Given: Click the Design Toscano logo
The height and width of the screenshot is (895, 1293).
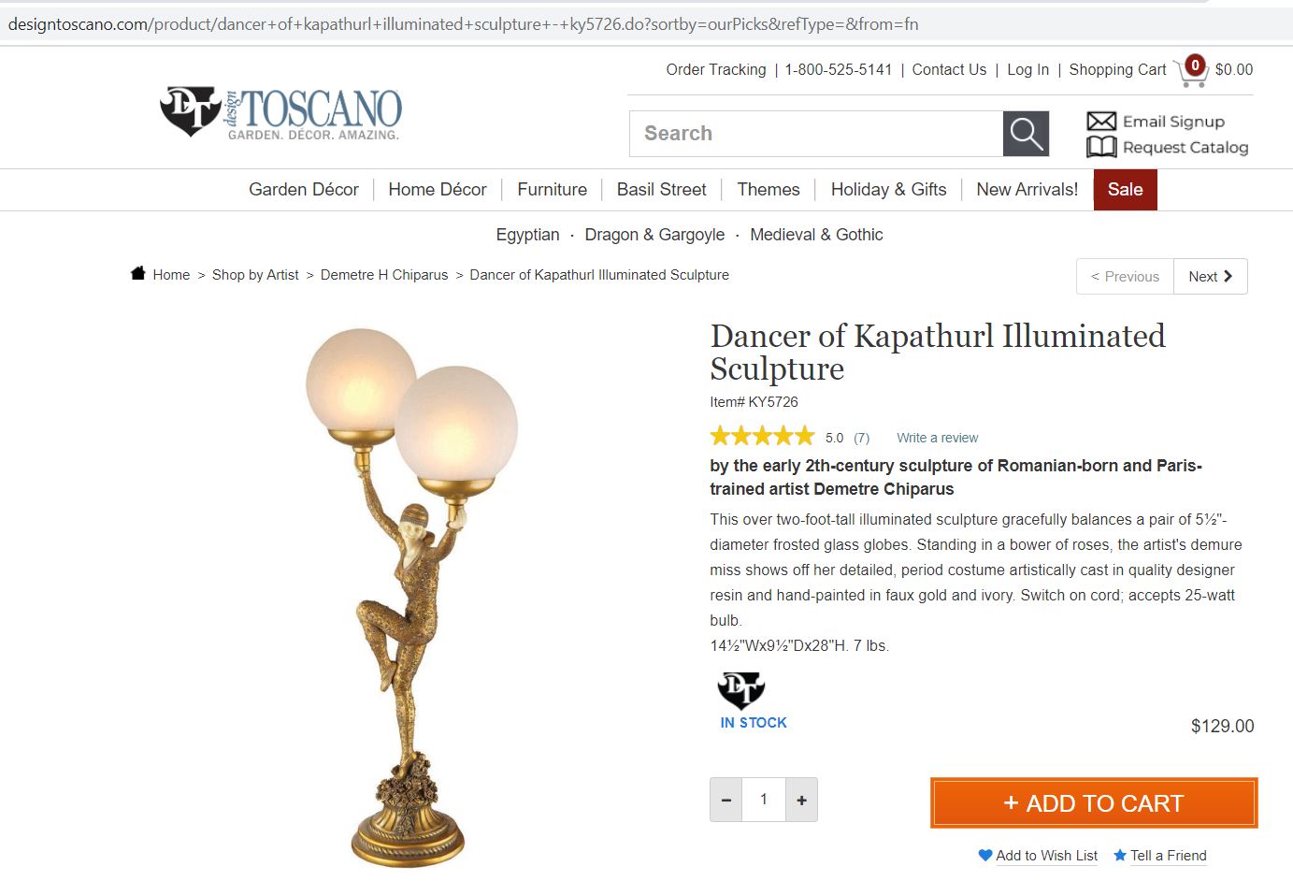Looking at the screenshot, I should (x=280, y=112).
